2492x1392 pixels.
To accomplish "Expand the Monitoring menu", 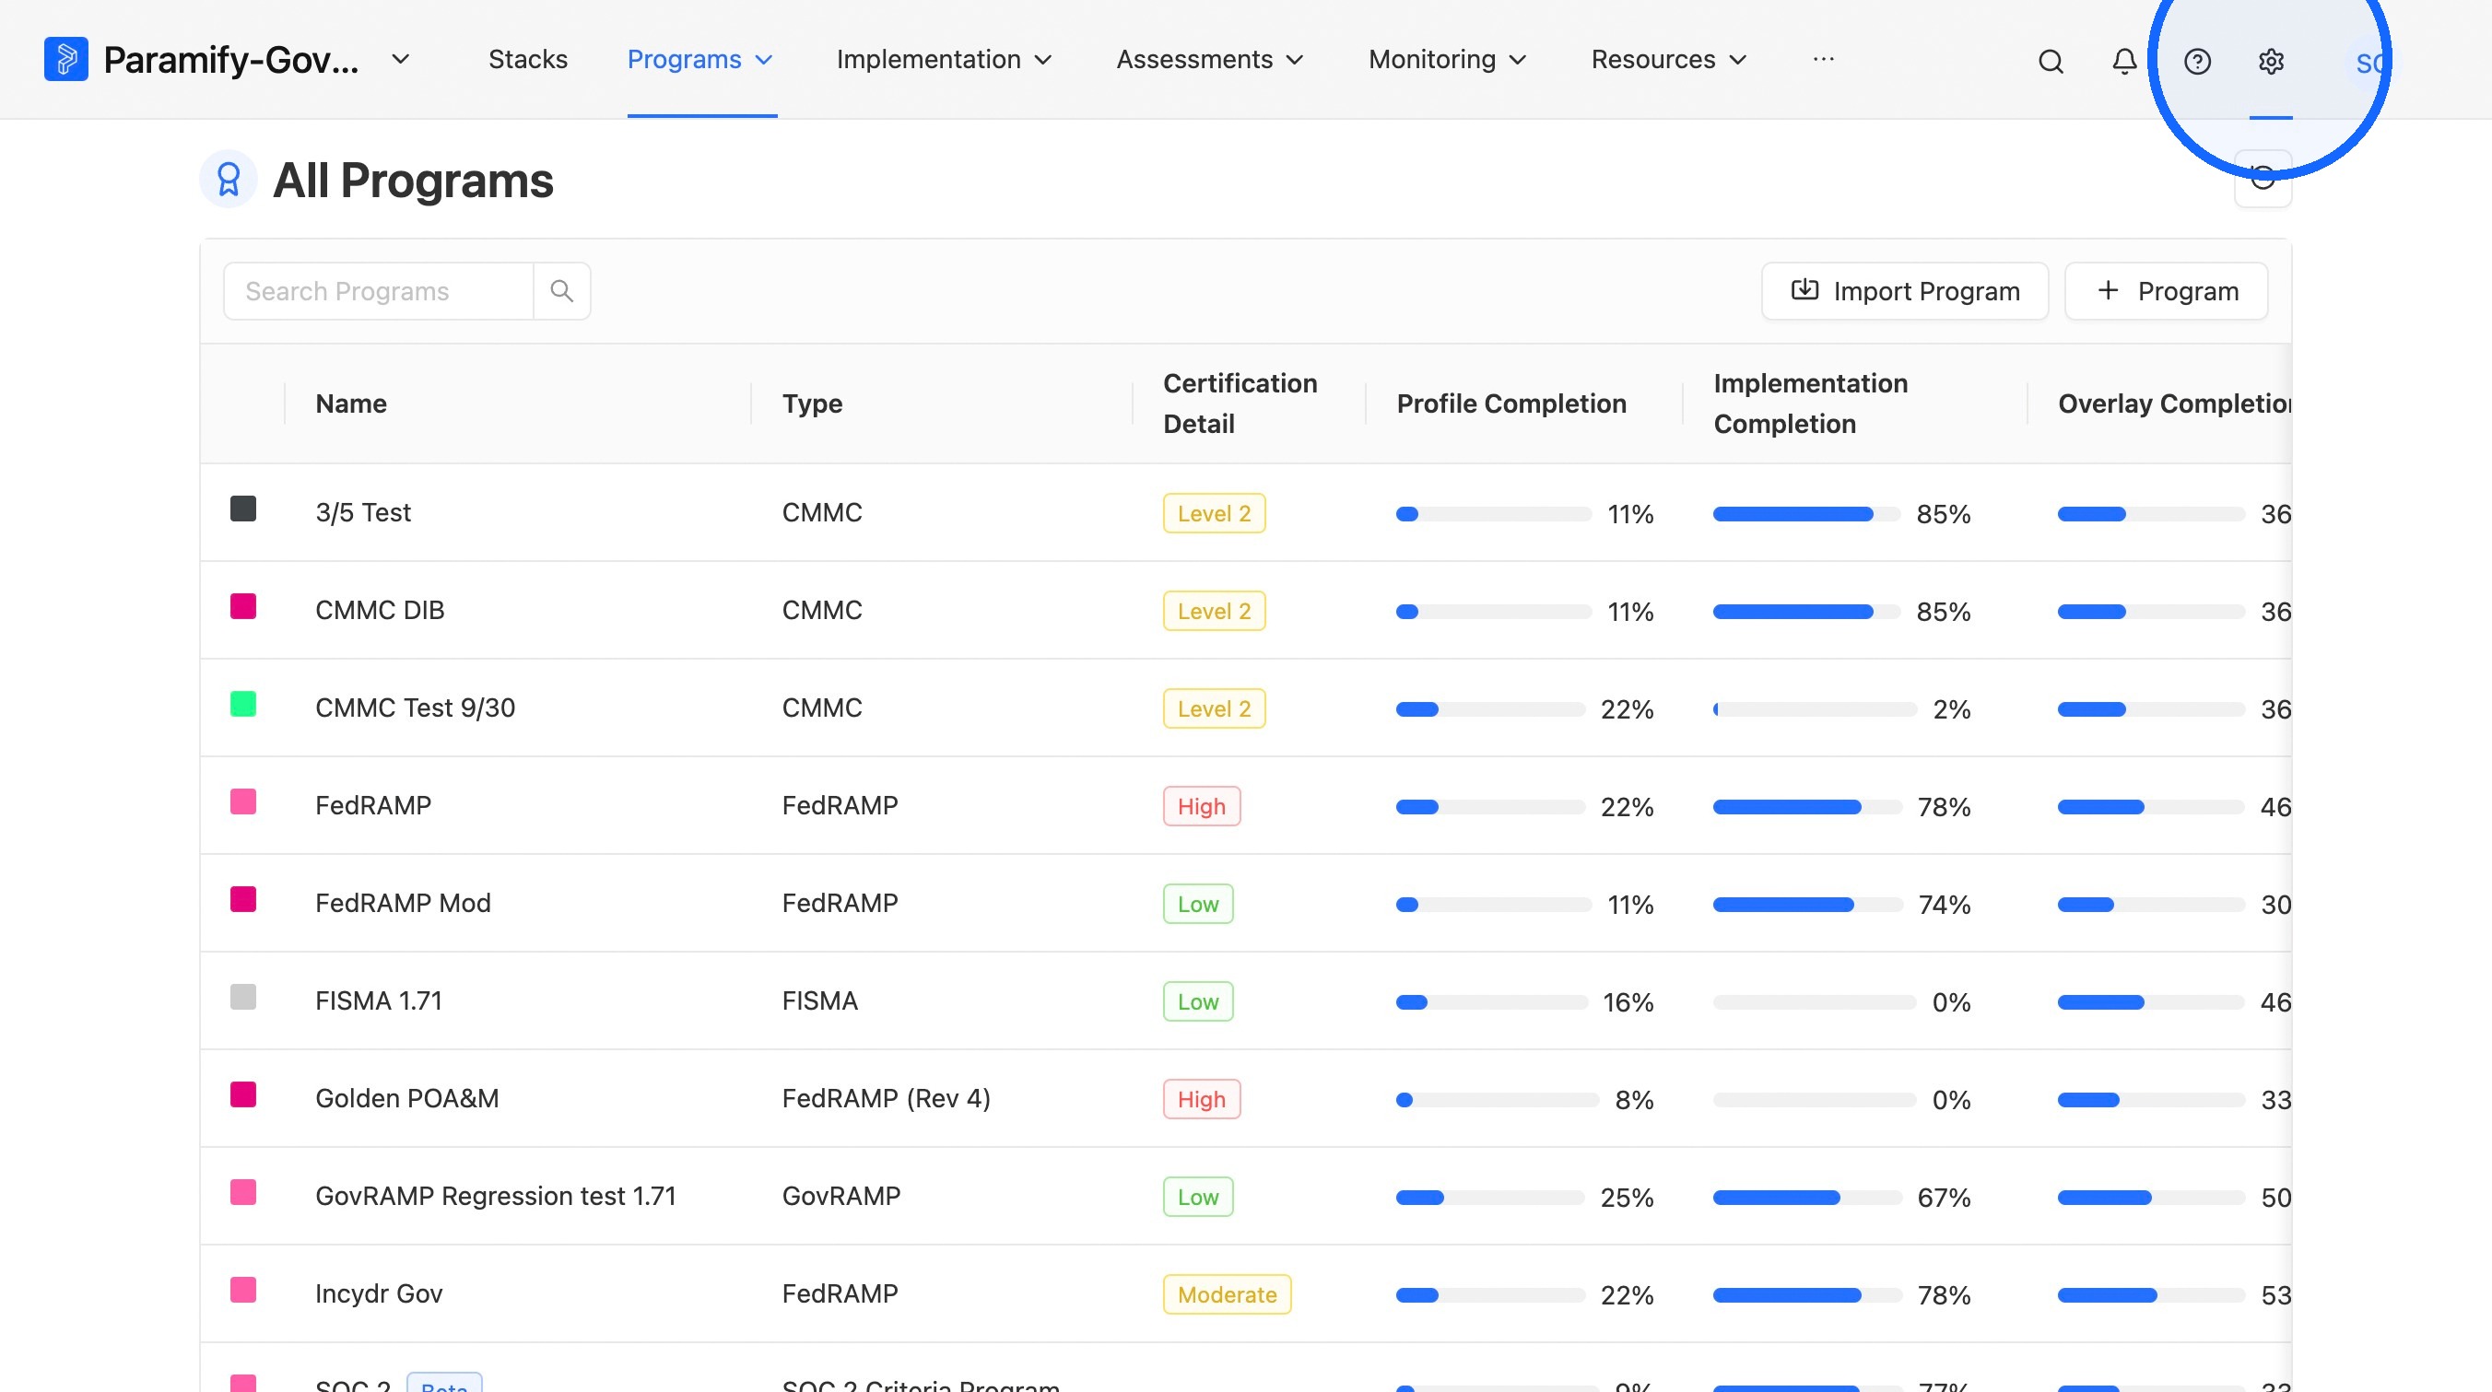I will click(1447, 60).
